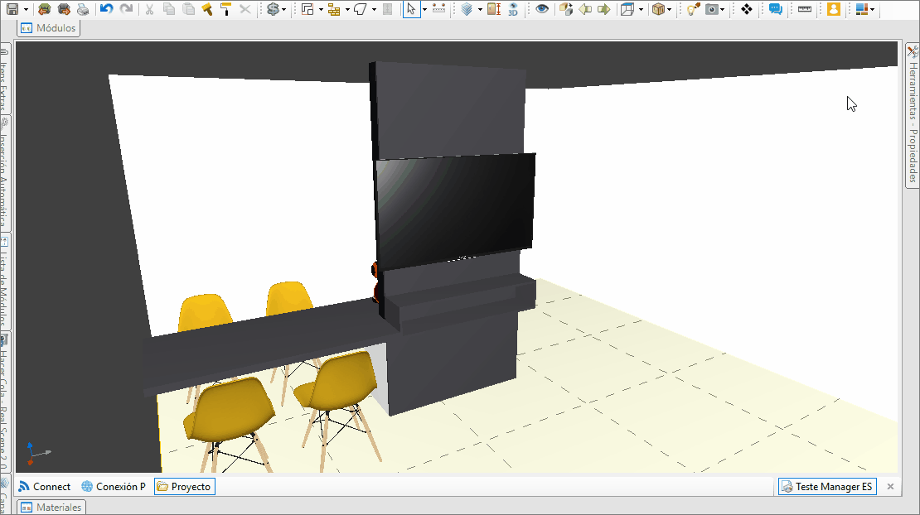Select the Proyecto tab
Image resolution: width=920 pixels, height=515 pixels.
click(184, 486)
